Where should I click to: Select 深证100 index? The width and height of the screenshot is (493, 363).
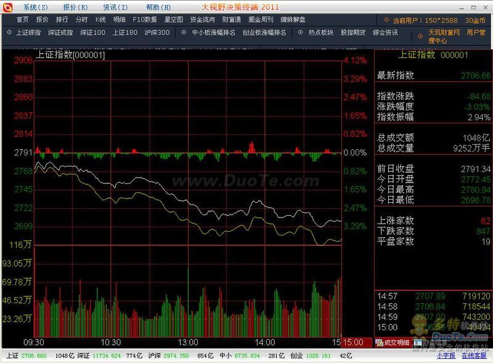coord(92,33)
